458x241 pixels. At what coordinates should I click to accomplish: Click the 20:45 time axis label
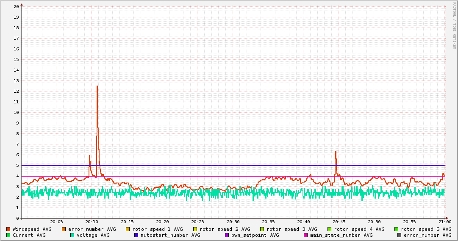pyautogui.click(x=339, y=222)
